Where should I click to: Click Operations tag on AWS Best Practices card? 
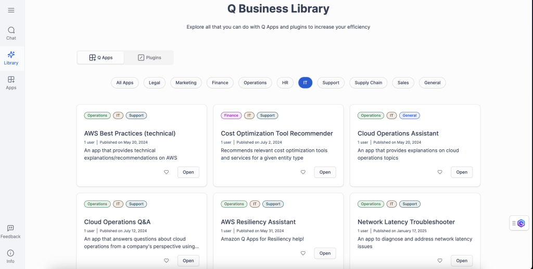pyautogui.click(x=97, y=116)
